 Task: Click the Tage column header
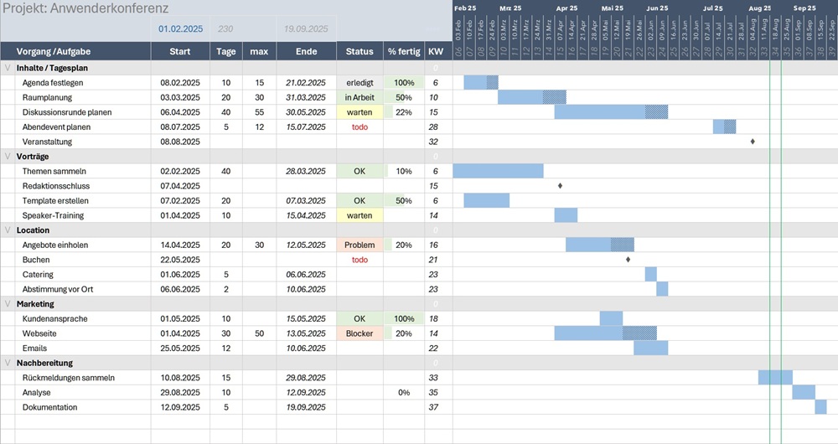click(226, 52)
